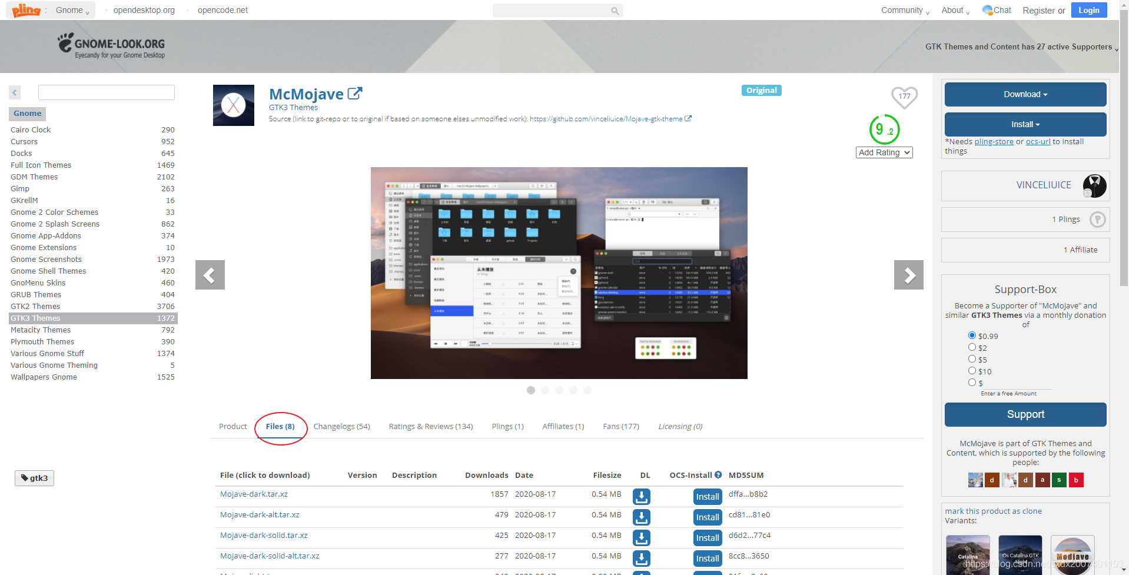Expand the About menu
Image resolution: width=1129 pixels, height=575 pixels.
[x=955, y=10]
